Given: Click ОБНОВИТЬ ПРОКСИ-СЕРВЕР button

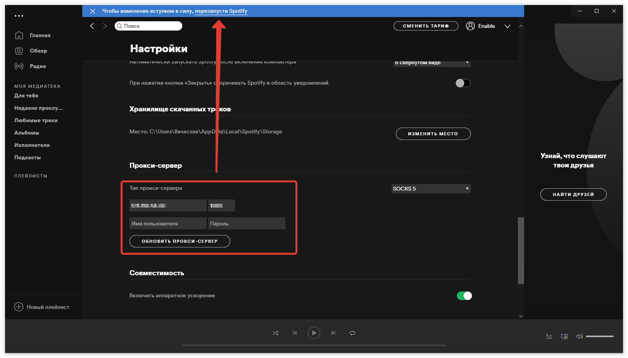Looking at the screenshot, I should pos(180,241).
